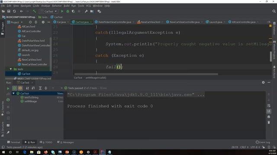This screenshot has width=277, height=155.
Task: Open the File menu
Action: pos(3,6)
